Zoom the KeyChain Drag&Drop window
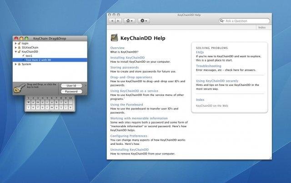Viewport: 291px width, 183px height. click(26, 39)
